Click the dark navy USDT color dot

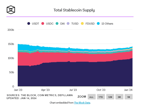pyautogui.click(x=29, y=24)
